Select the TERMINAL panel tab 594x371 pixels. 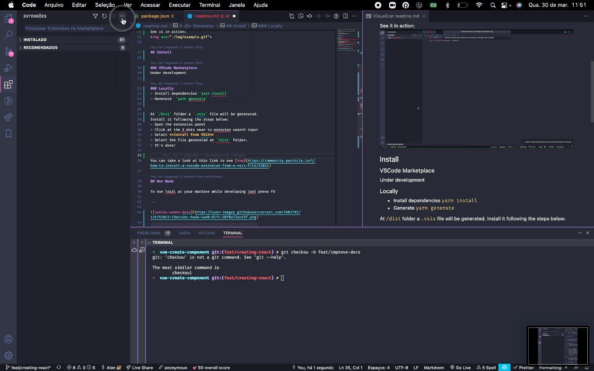233,233
